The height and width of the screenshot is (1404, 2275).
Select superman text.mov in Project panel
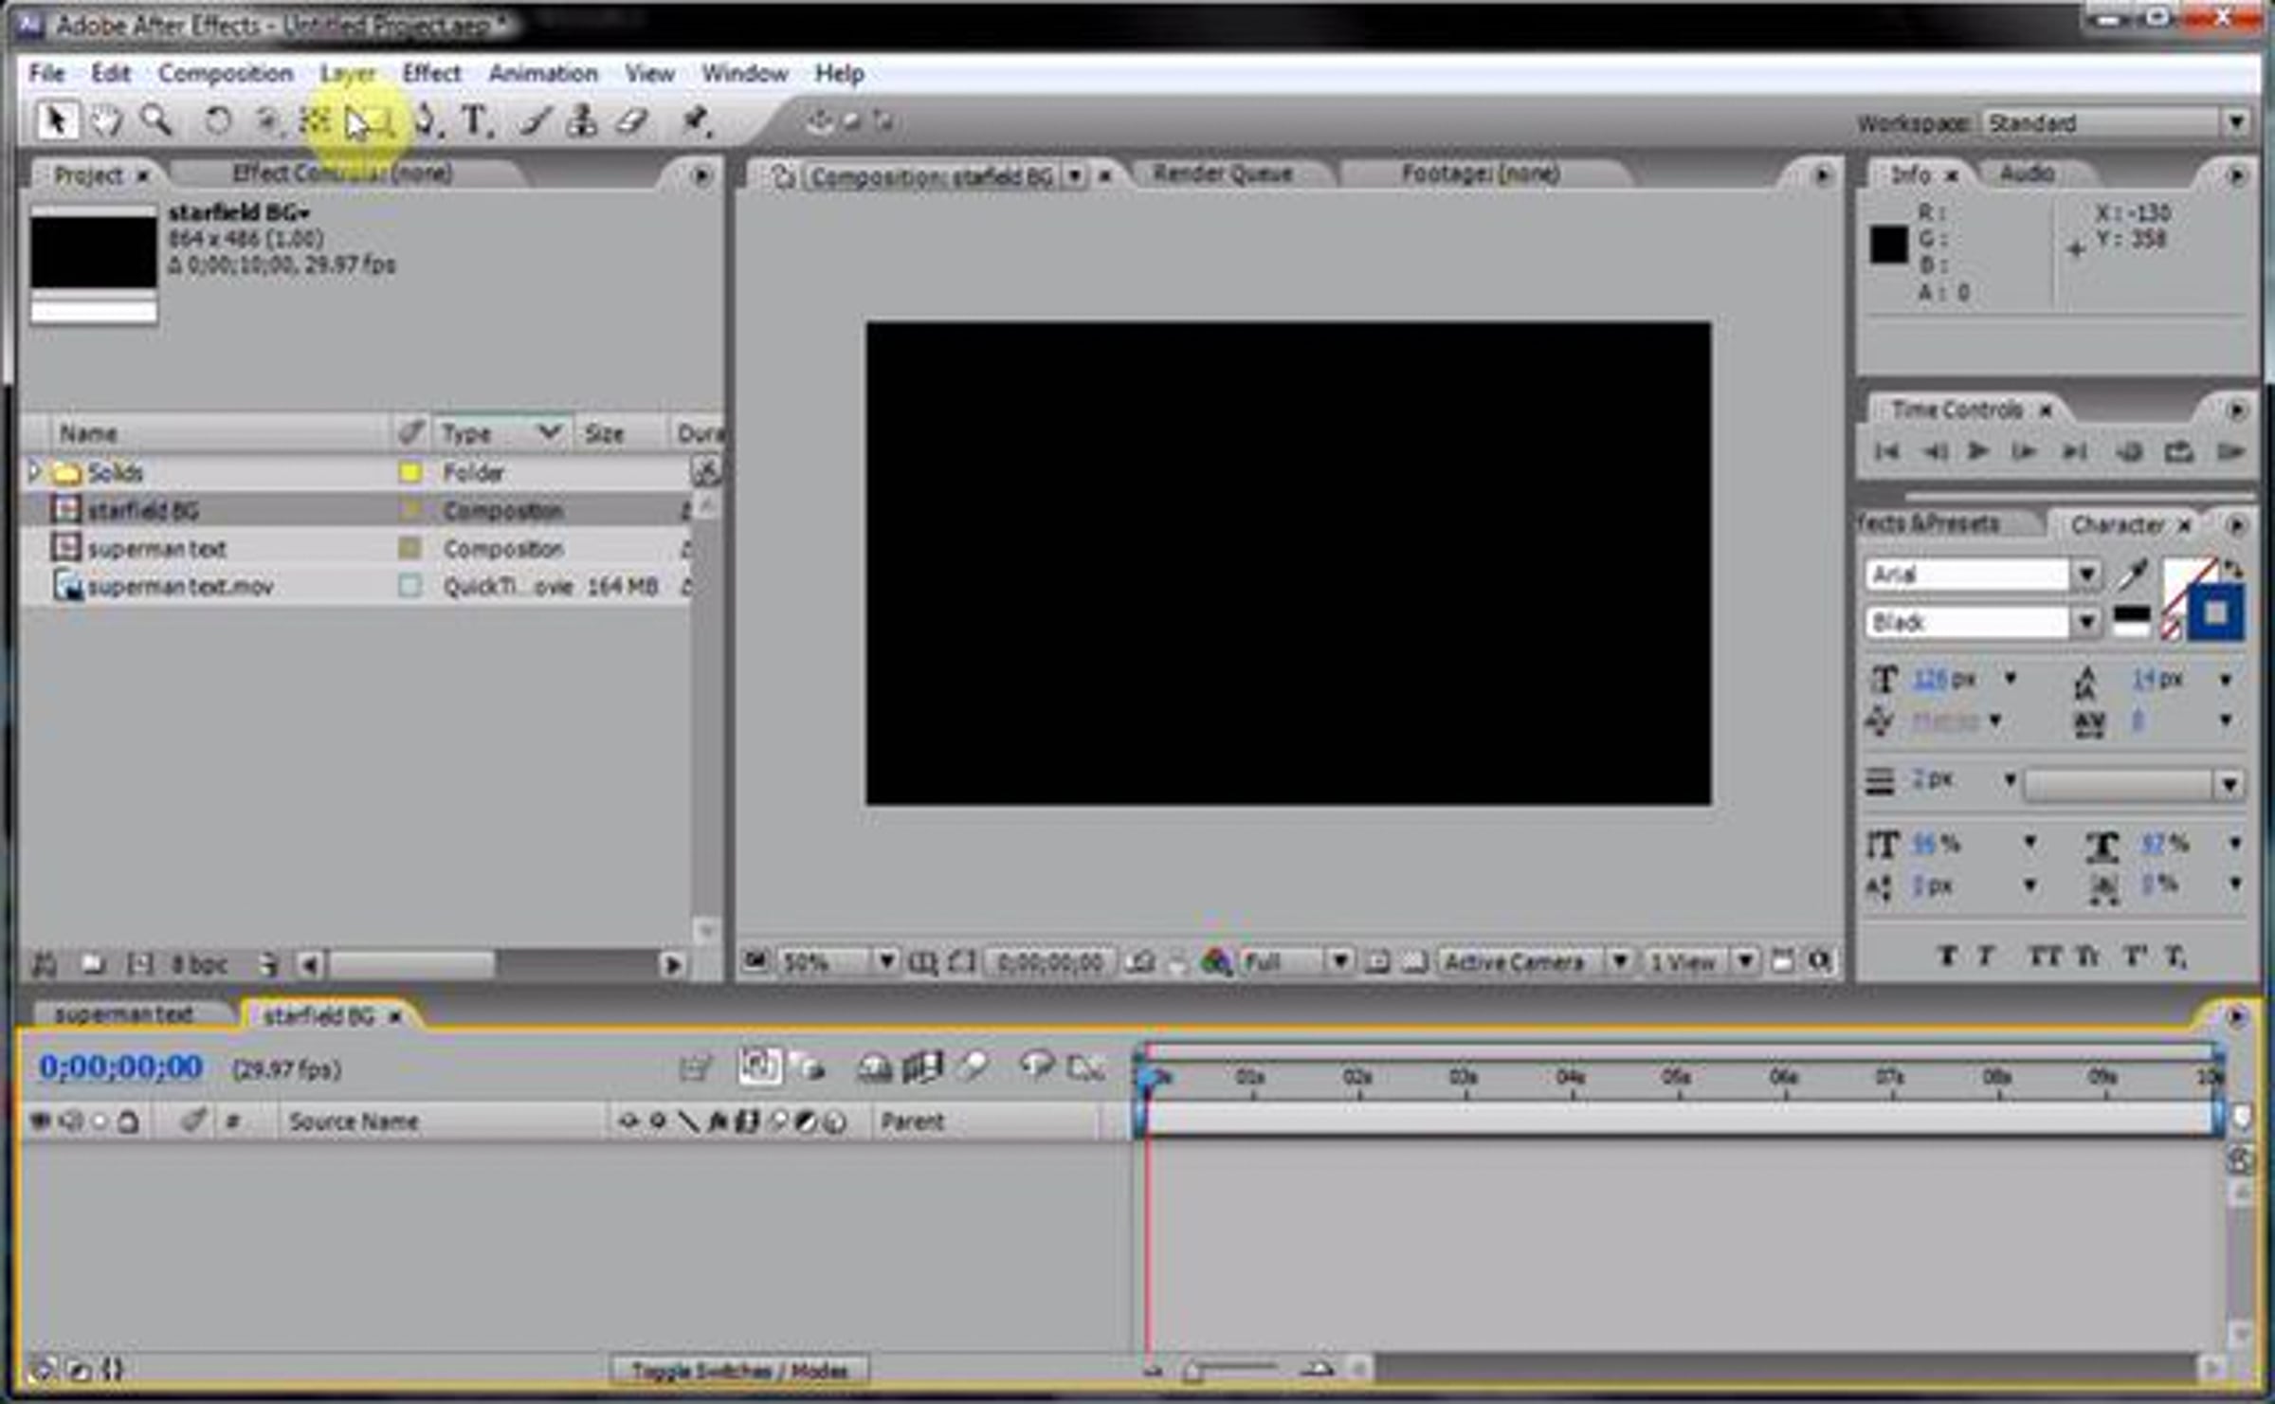[x=180, y=587]
